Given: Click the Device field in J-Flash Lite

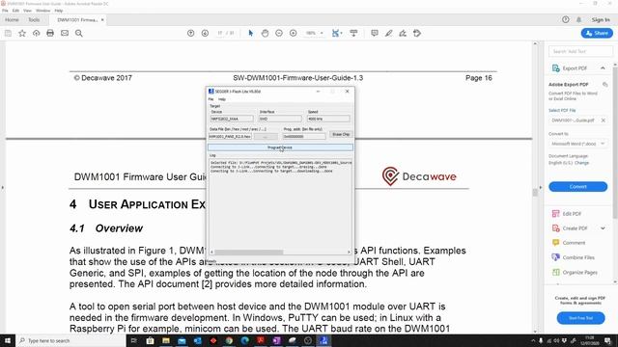Looking at the screenshot, I should coord(232,119).
